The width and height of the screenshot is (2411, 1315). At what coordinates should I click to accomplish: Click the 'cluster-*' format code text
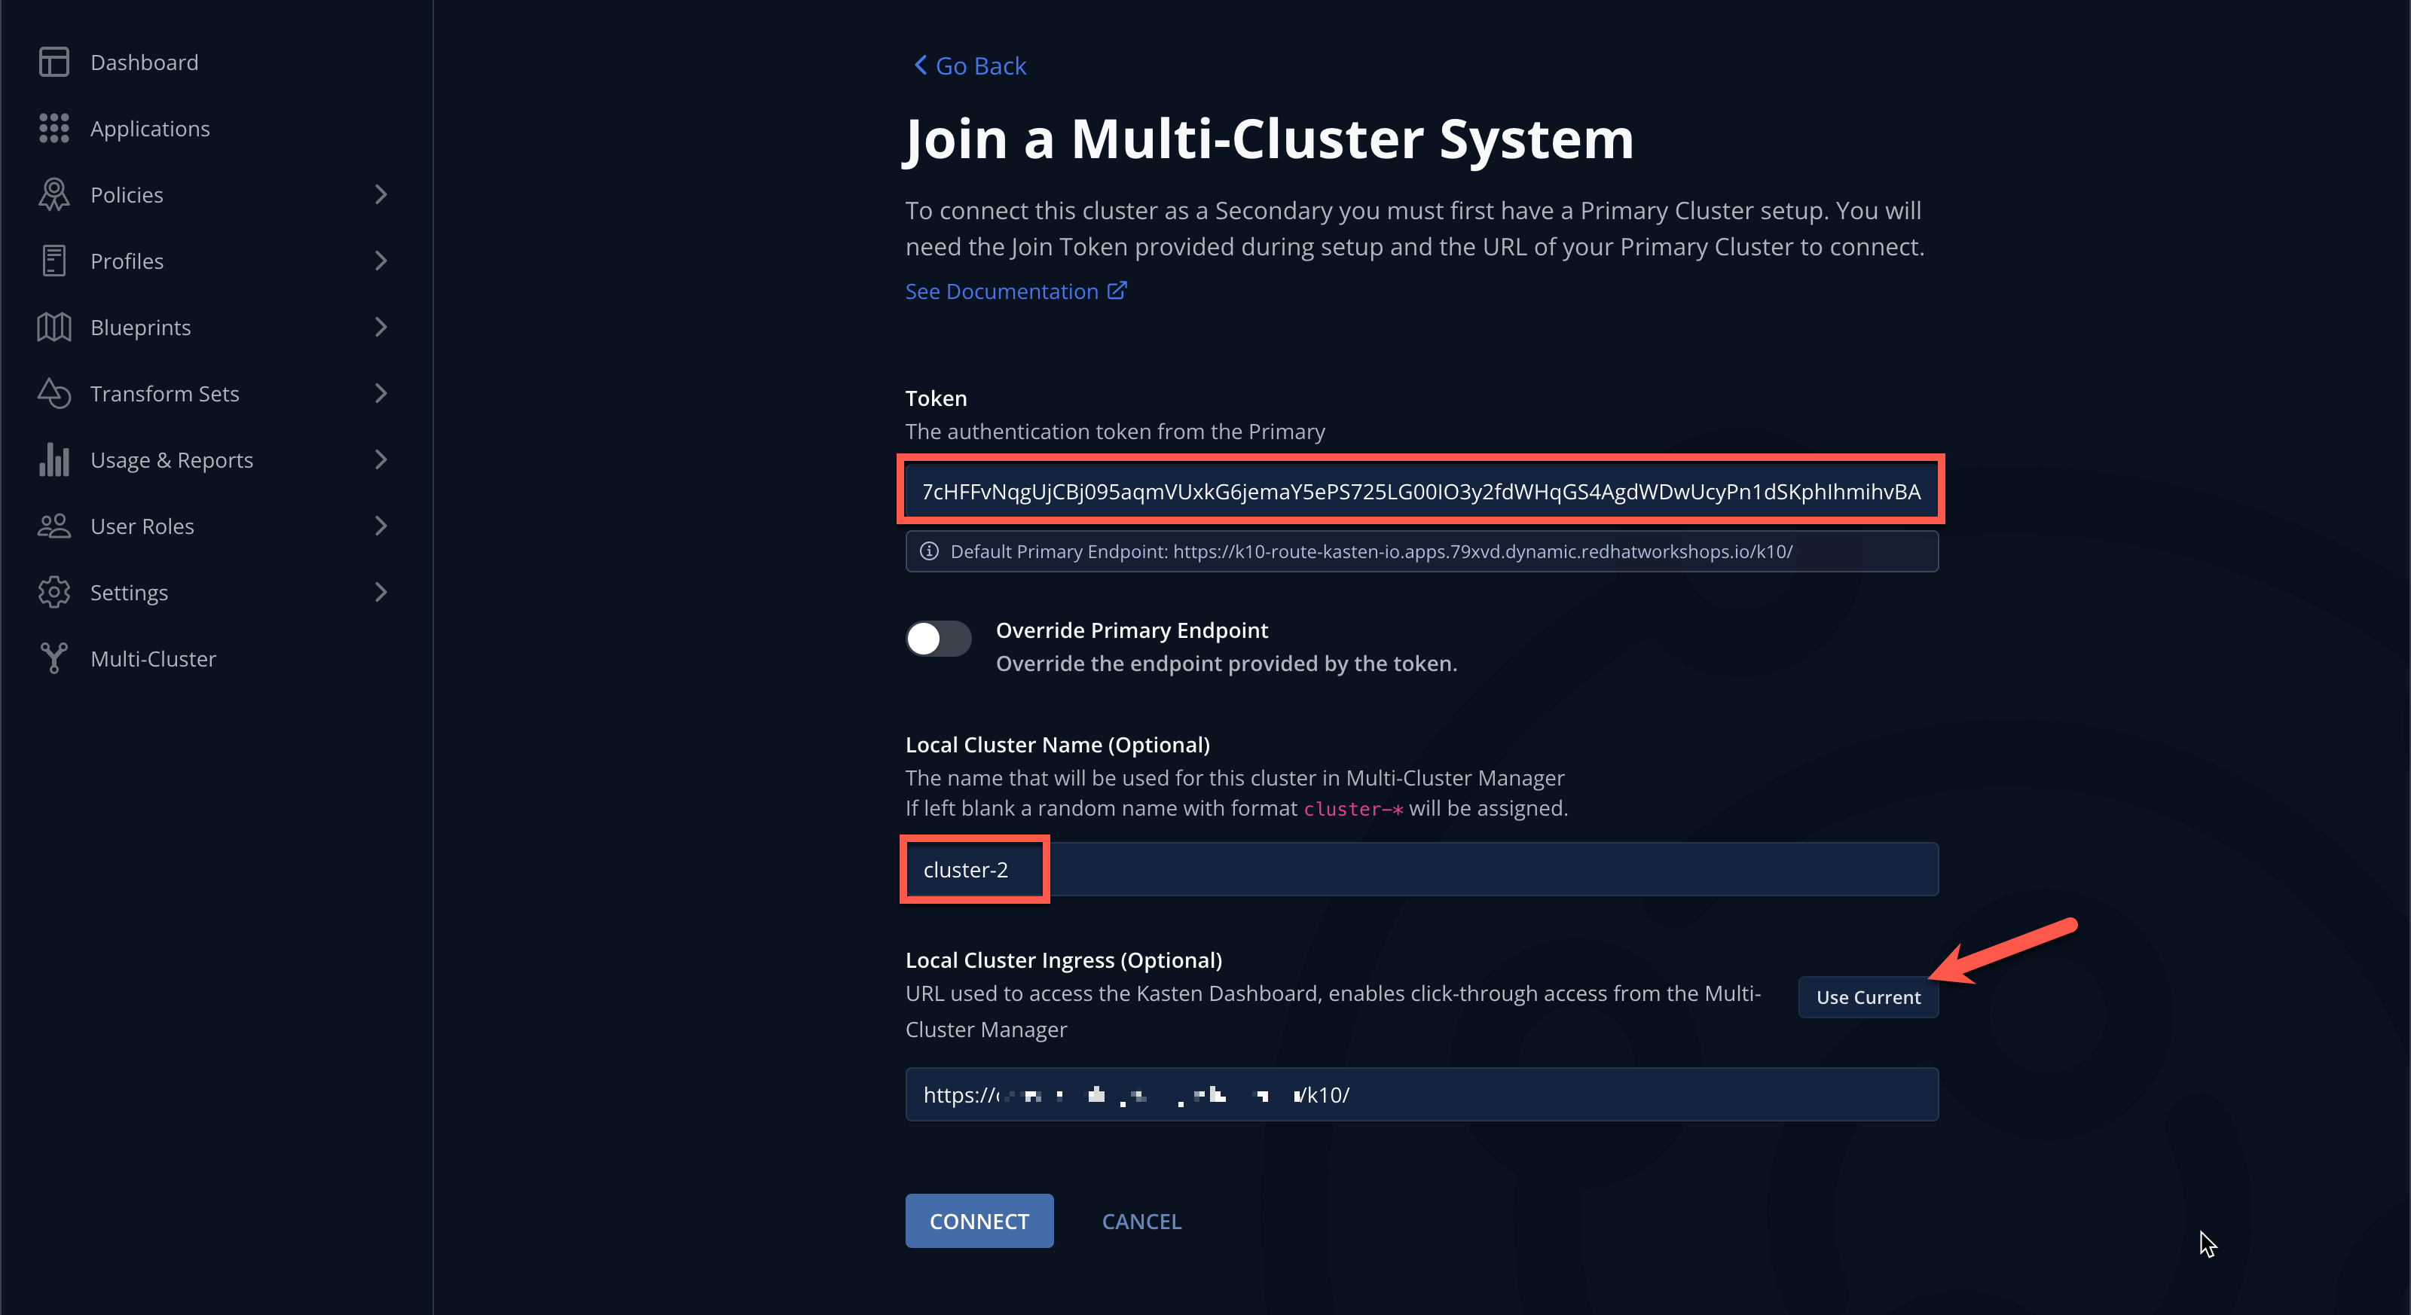[x=1353, y=808]
